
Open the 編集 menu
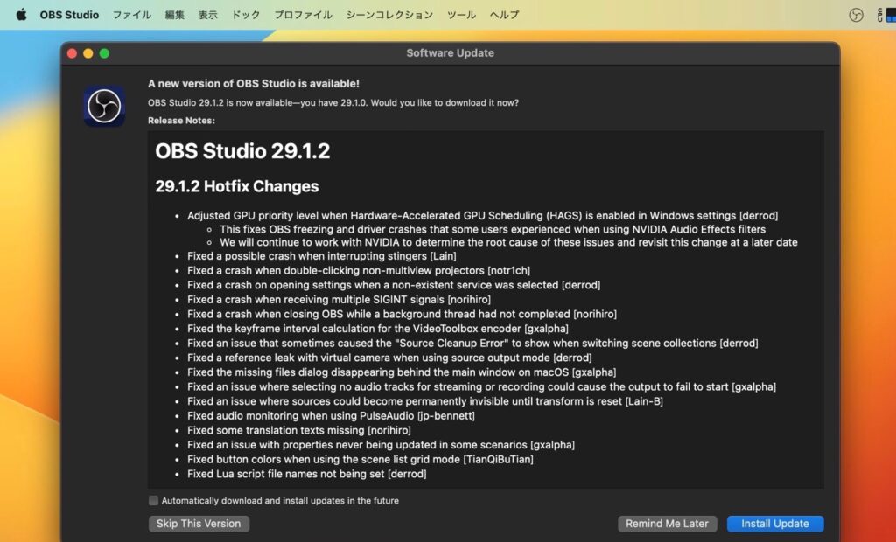pyautogui.click(x=173, y=14)
